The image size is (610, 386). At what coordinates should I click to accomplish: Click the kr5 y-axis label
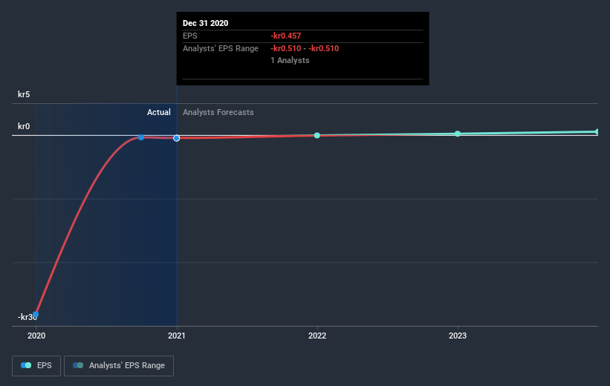[24, 94]
